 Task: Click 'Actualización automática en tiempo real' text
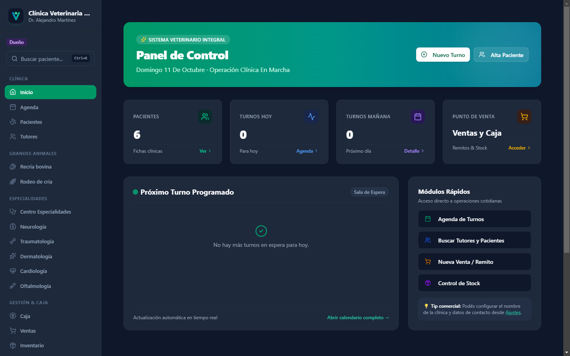pyautogui.click(x=175, y=318)
